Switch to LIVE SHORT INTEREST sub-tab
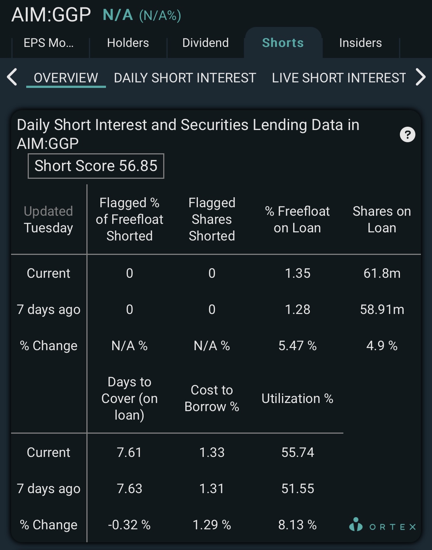432x550 pixels. click(339, 78)
